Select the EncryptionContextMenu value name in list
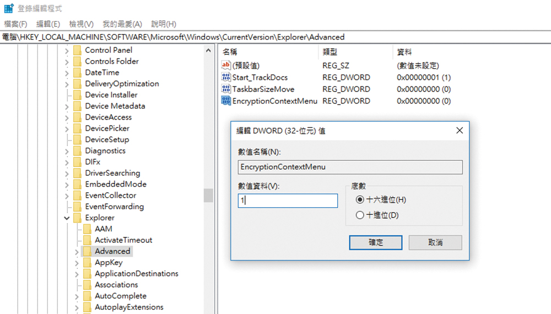The height and width of the screenshot is (314, 551). (x=274, y=101)
